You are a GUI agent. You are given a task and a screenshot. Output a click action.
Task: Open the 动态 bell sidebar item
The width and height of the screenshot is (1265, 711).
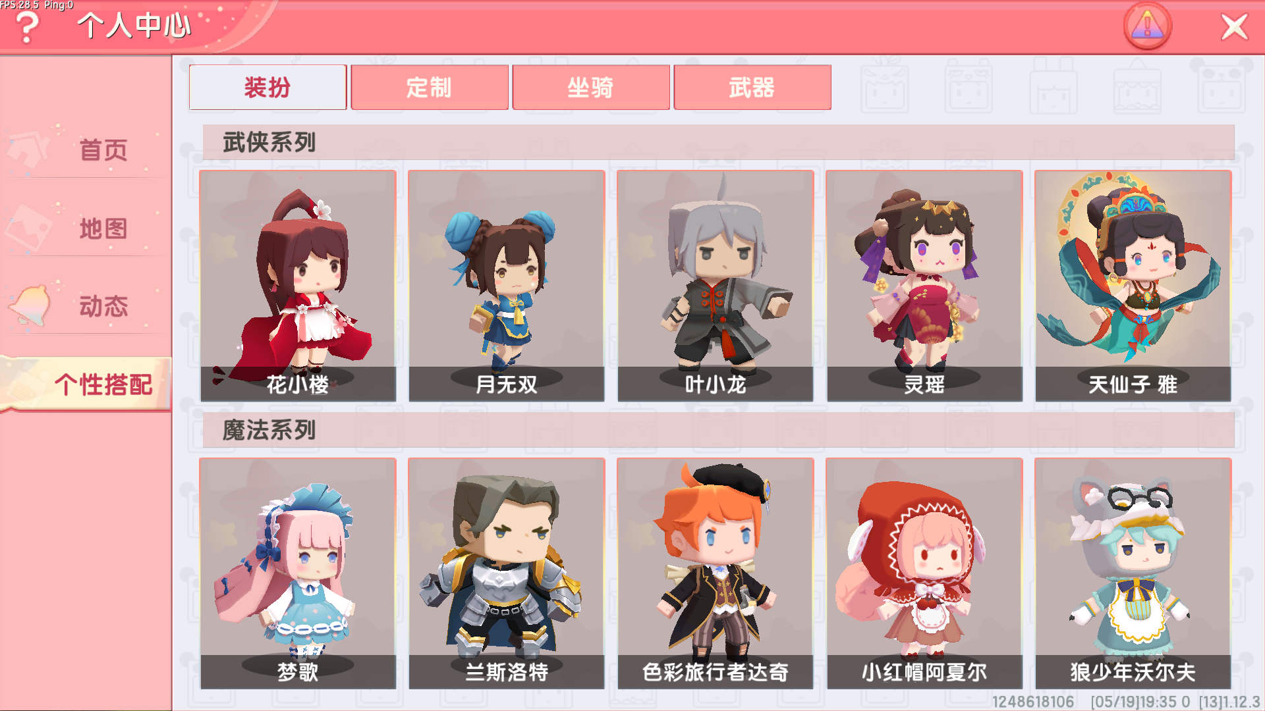pos(86,307)
